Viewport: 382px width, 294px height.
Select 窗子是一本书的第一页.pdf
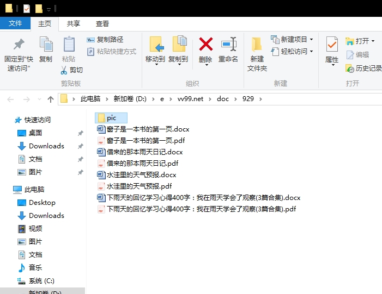141,141
